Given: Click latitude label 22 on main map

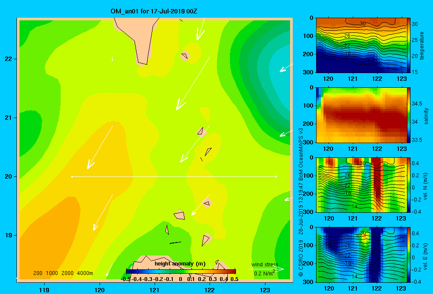Looking at the screenshot, I should (9, 59).
